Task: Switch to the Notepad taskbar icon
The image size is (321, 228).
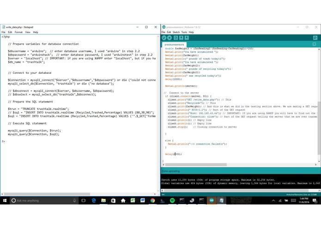Action: point(221,201)
